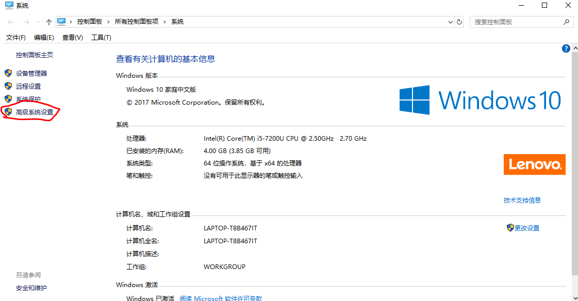Image resolution: width=578 pixels, height=301 pixels.
Task: Open address bar history dropdown
Action: tap(451, 22)
